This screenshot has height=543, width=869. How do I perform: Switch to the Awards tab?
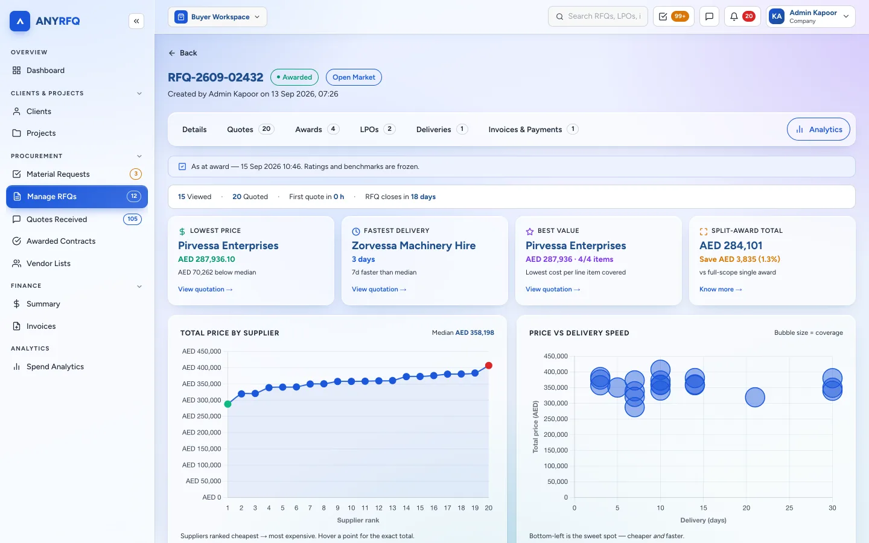pos(317,130)
